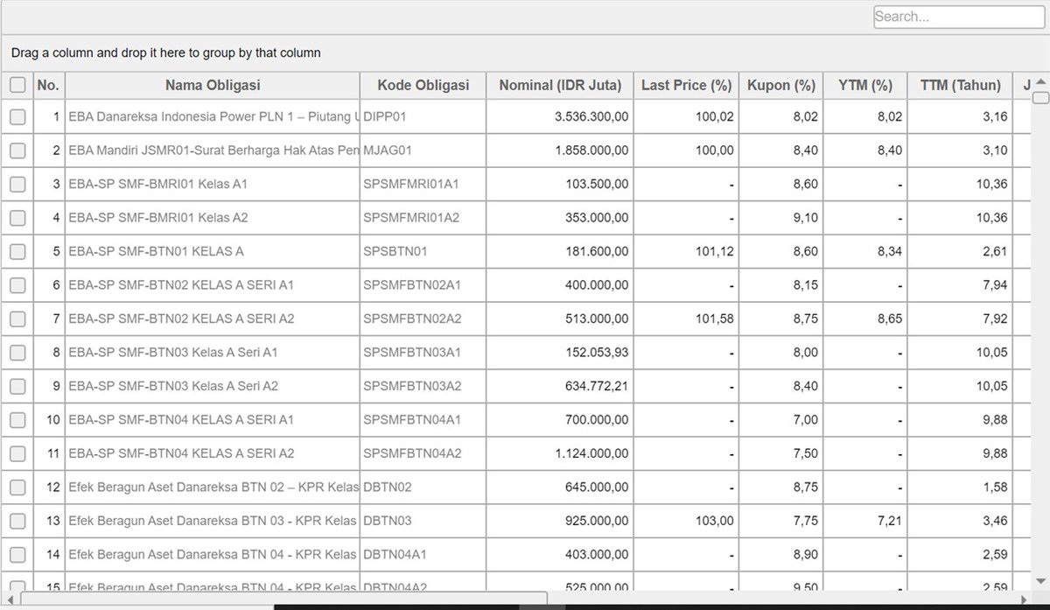The width and height of the screenshot is (1050, 610).
Task: Click bond code 'SPSMFBTN02A1' cell
Action: coord(423,285)
